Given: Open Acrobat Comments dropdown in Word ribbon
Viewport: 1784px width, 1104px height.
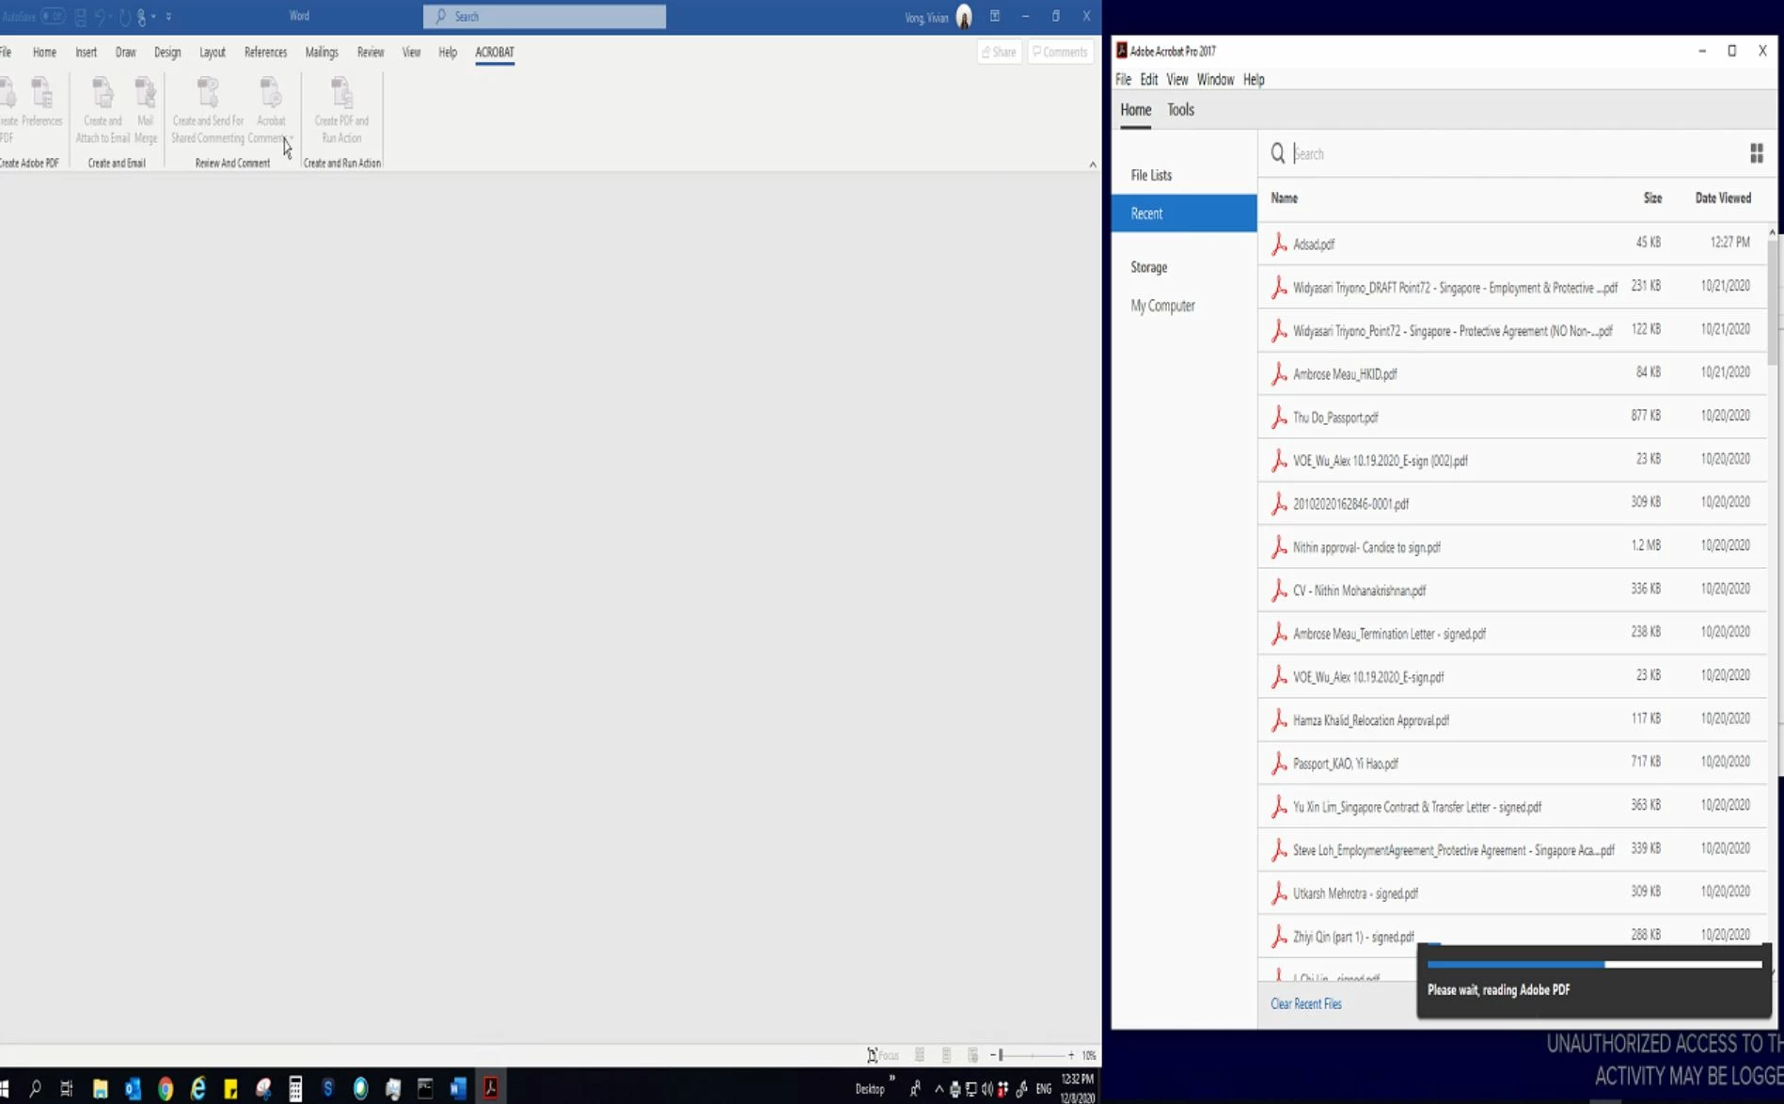Looking at the screenshot, I should click(x=271, y=110).
